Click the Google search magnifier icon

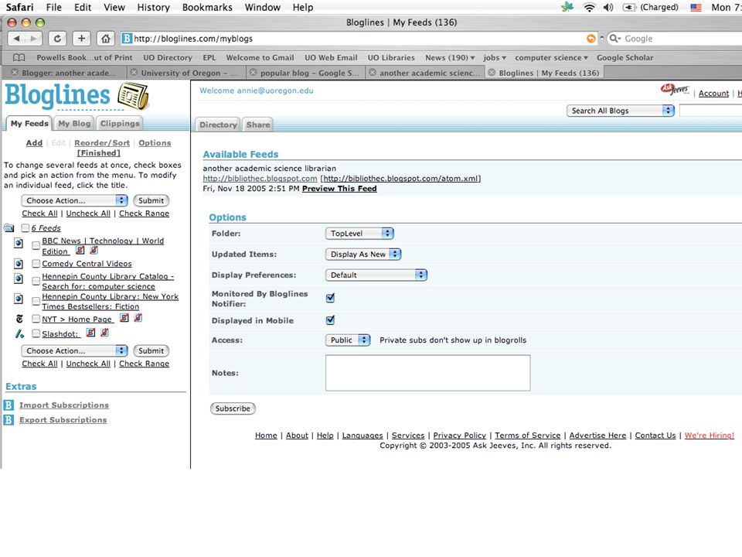coord(614,39)
